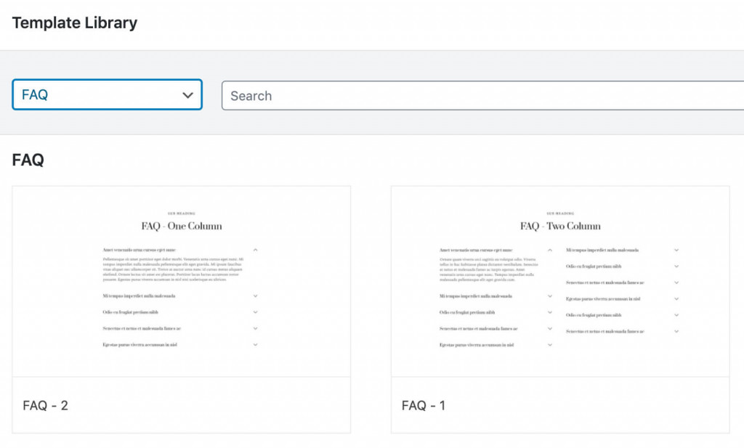744x448 pixels.
Task: Expand the 'Mi tempus imperdiet nulla malesuada' chevron in One Column preview
Action: tap(255, 296)
